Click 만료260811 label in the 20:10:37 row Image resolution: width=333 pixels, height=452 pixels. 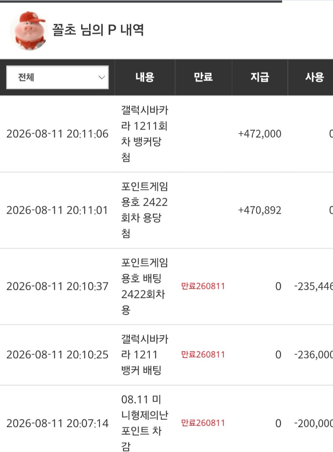(x=203, y=286)
